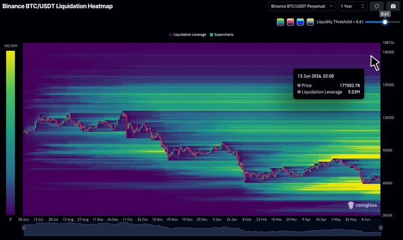The image size is (403, 240).
Task: Click the Liquidity Threshold = 0.61 label
Action: (x=340, y=22)
